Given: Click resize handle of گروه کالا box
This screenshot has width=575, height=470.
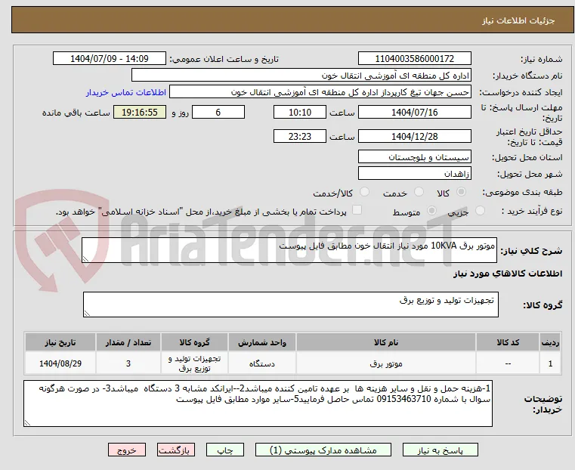Looking at the screenshot, I should coord(87,313).
